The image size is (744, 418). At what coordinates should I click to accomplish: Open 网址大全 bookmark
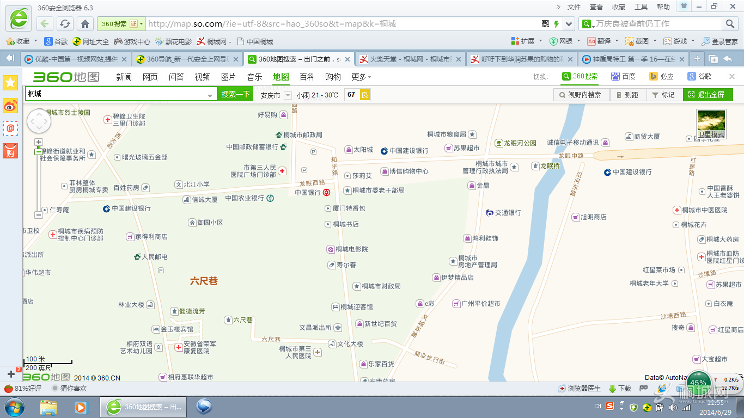pos(91,41)
